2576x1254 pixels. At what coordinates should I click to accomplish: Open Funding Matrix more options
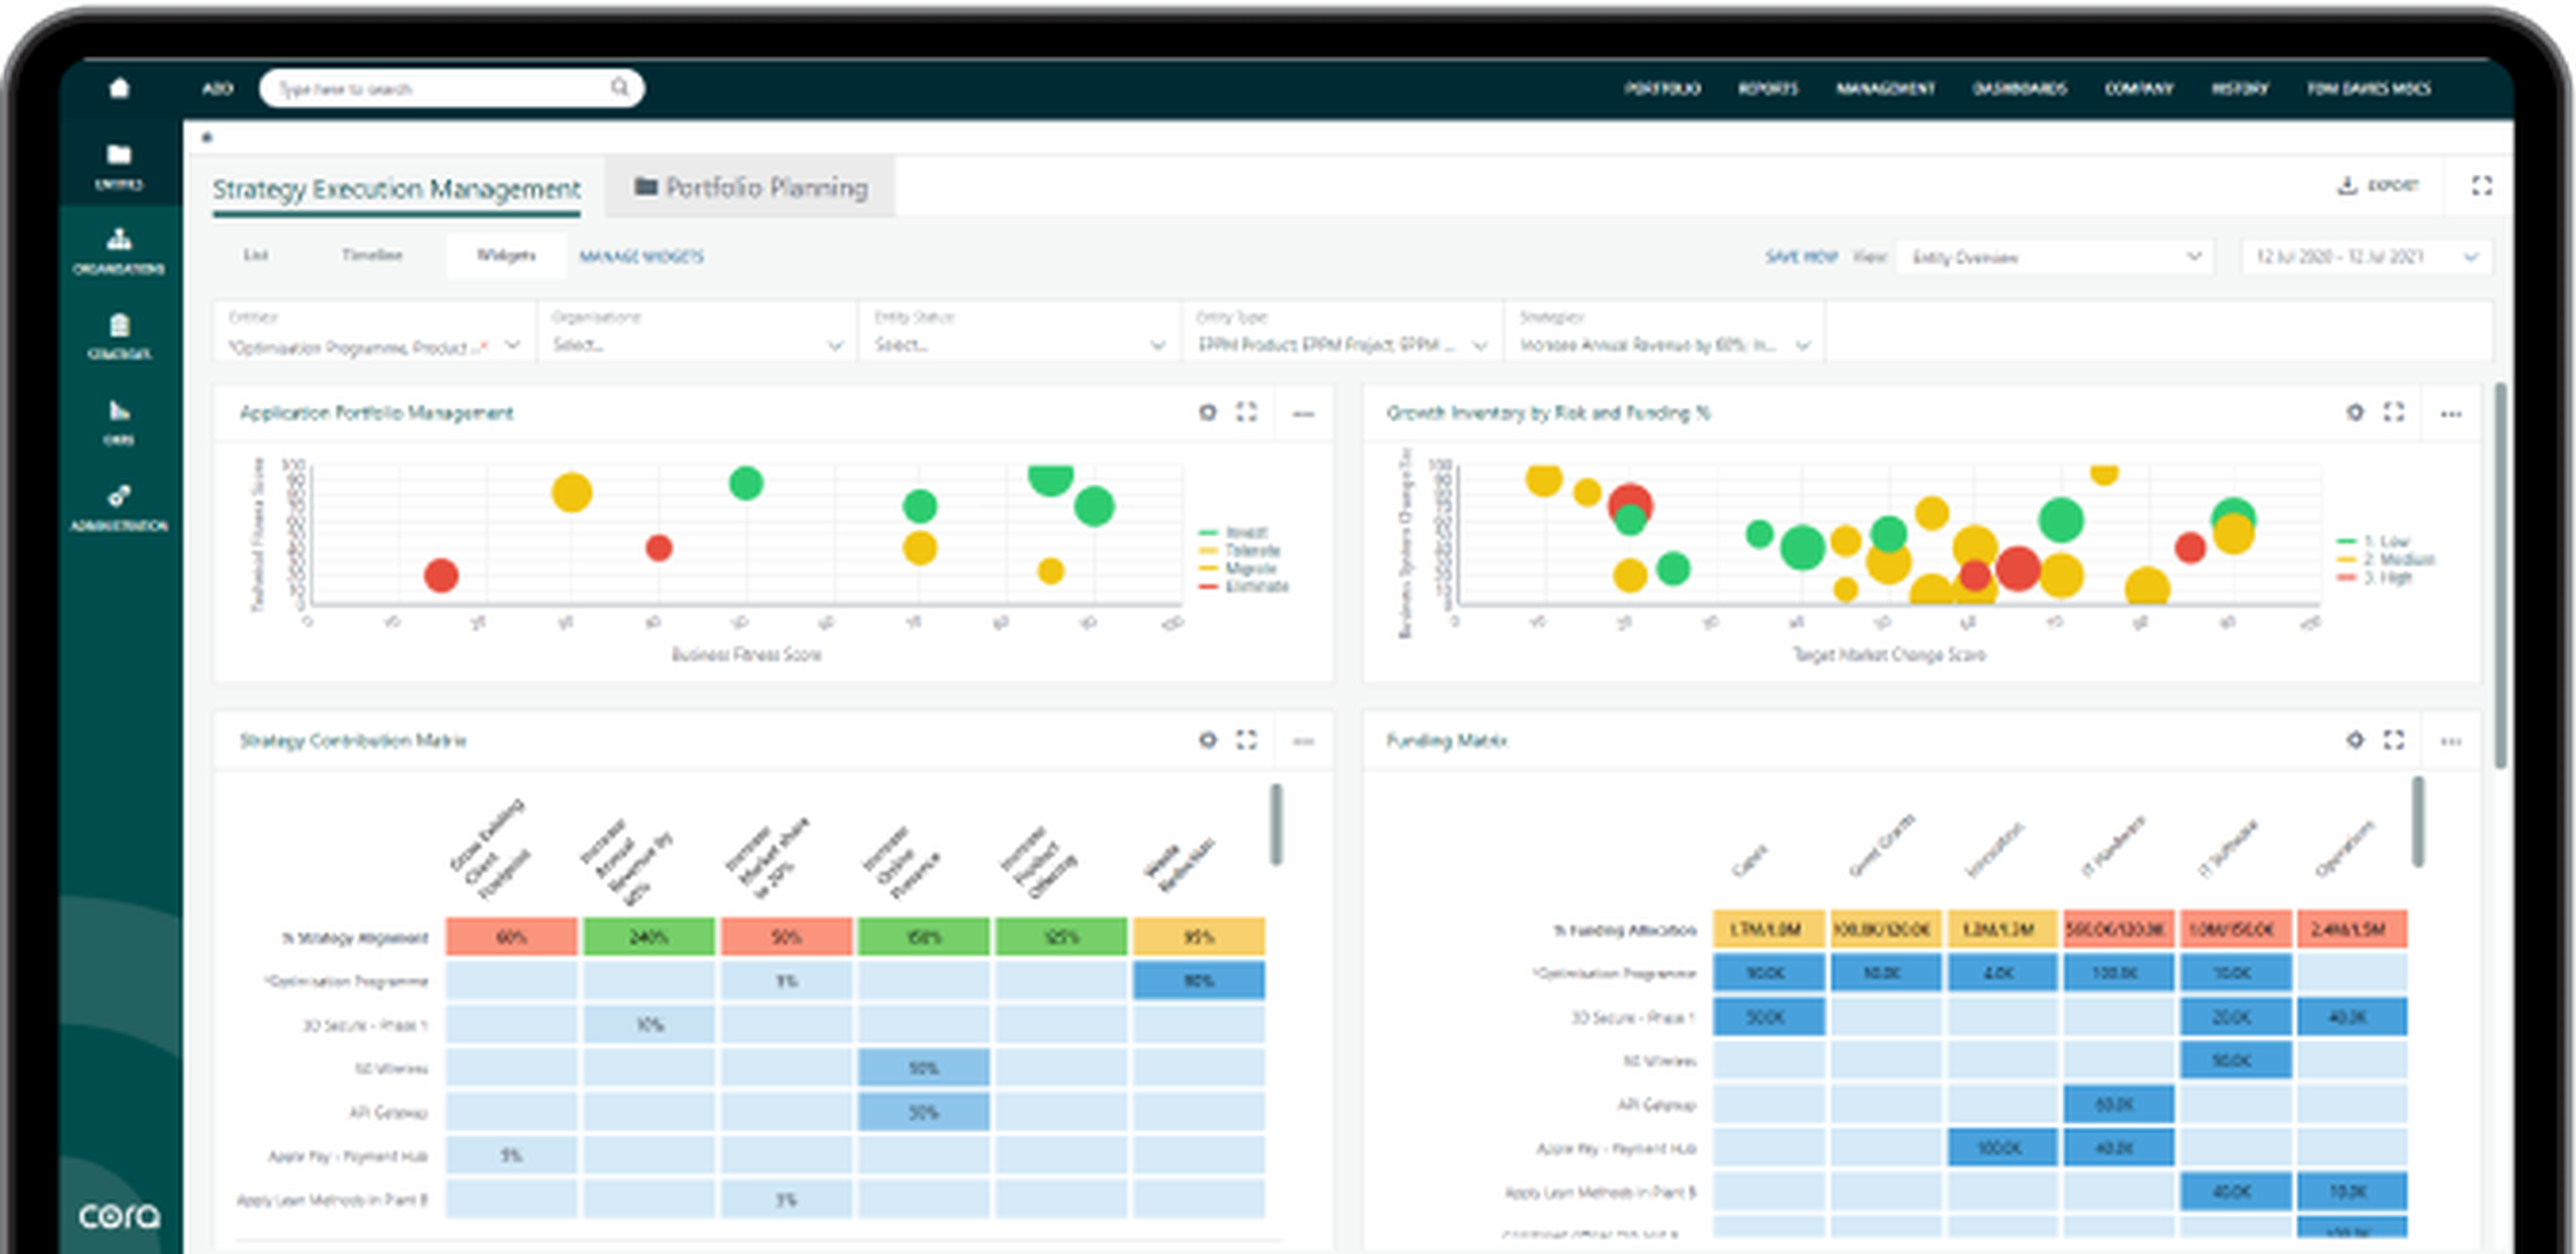(2450, 741)
